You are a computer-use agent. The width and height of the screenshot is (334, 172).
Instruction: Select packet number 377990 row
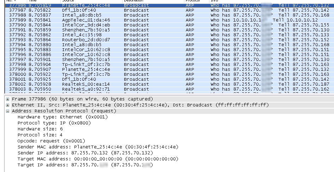point(18,25)
